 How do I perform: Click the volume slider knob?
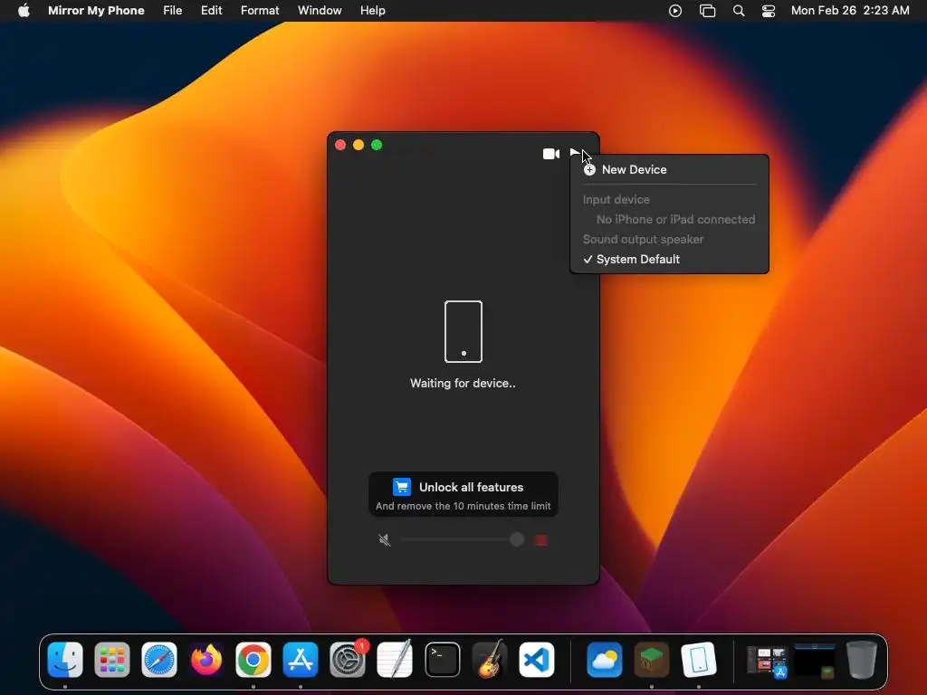517,539
